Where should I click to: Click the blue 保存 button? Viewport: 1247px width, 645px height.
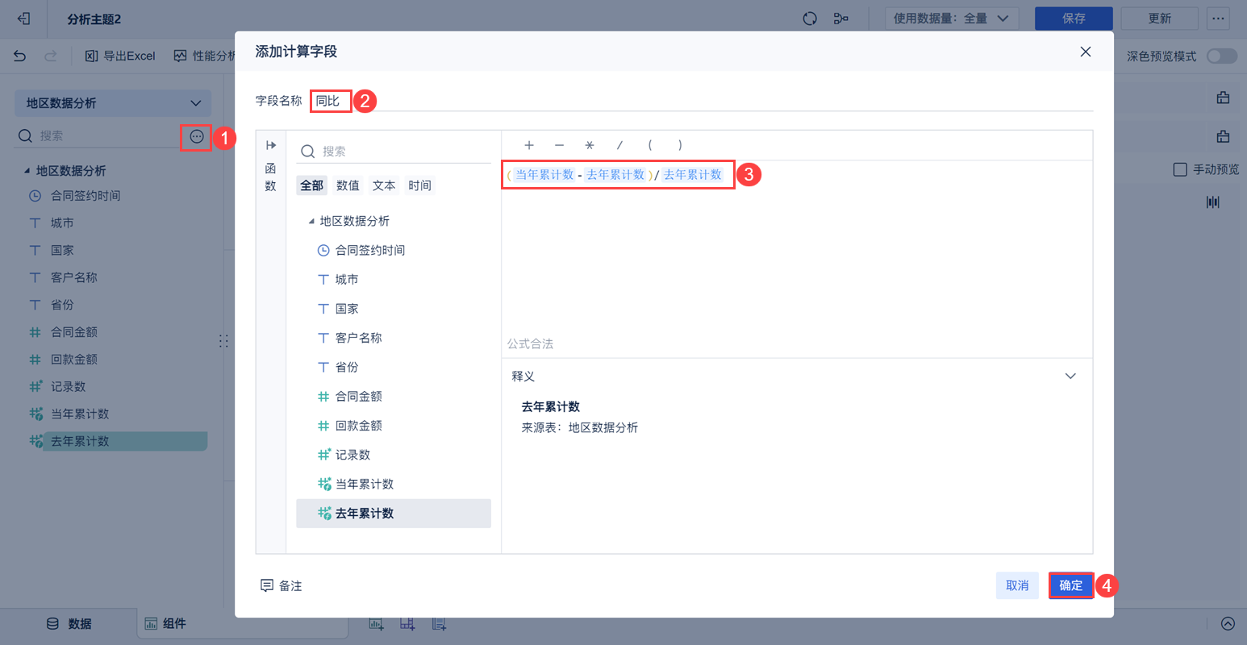(x=1074, y=19)
